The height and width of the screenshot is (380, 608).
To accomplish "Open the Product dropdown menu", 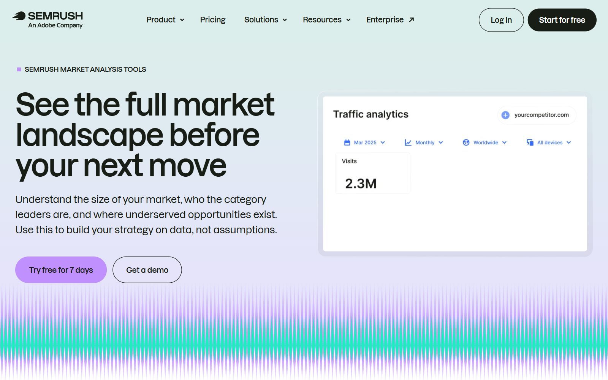I will coord(165,20).
